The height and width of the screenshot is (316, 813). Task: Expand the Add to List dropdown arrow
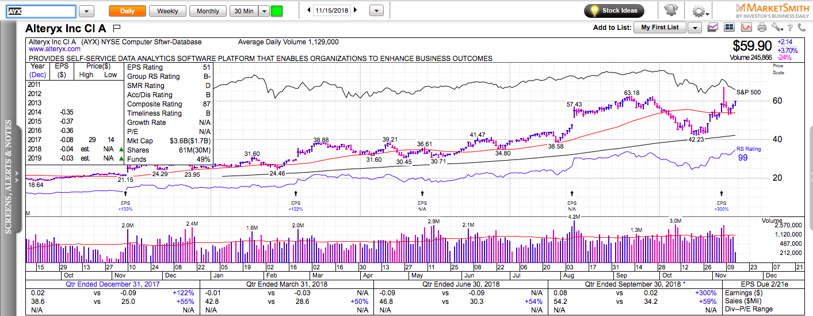click(694, 28)
